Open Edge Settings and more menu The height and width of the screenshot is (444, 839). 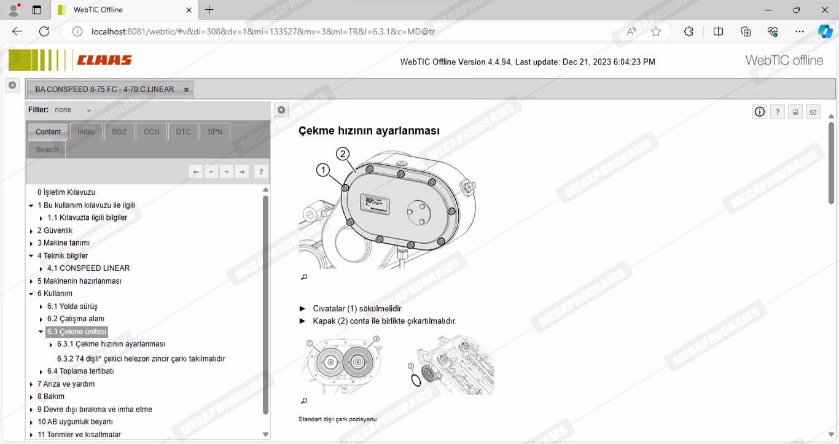(799, 31)
